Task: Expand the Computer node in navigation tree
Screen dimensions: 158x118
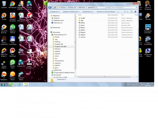Action: pos(50,32)
